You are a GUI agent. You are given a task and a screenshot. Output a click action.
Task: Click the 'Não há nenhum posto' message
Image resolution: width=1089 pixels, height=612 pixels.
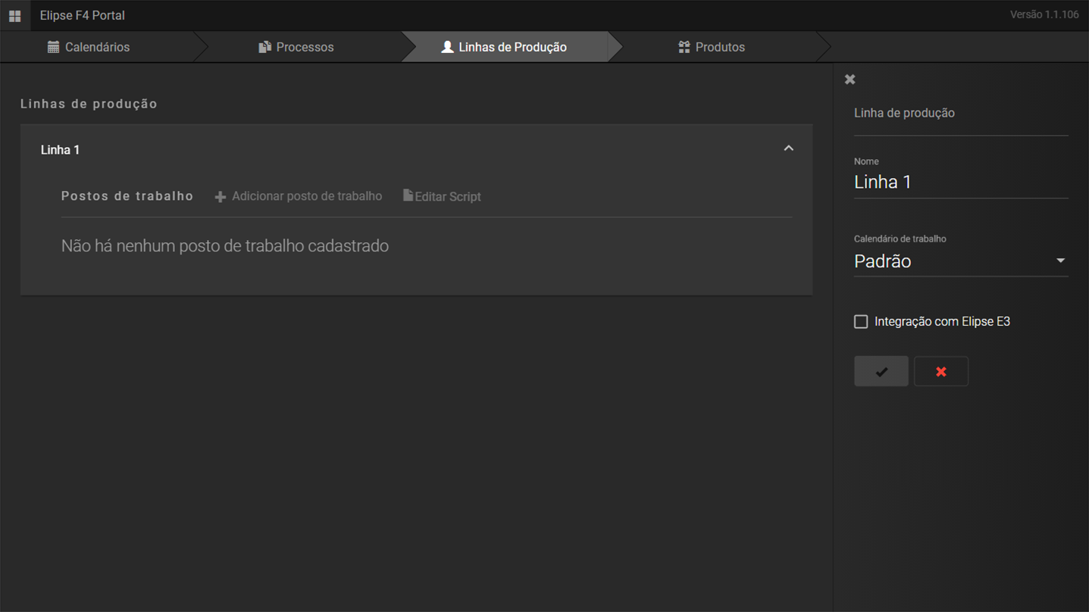[225, 246]
